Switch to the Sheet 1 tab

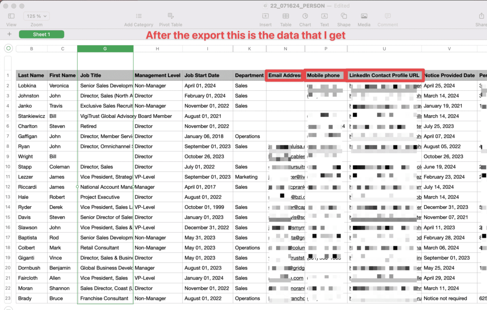tap(42, 35)
